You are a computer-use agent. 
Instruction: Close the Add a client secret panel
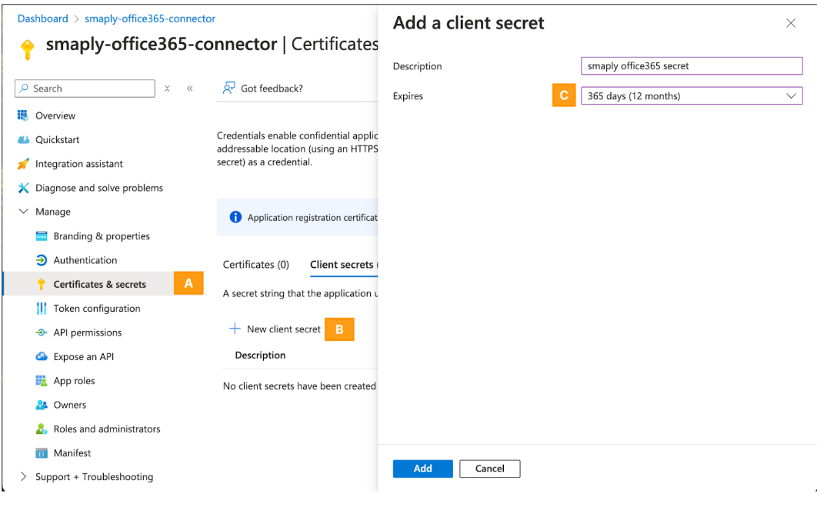click(791, 23)
